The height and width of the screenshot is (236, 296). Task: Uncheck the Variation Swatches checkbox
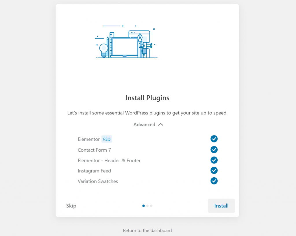tap(214, 181)
